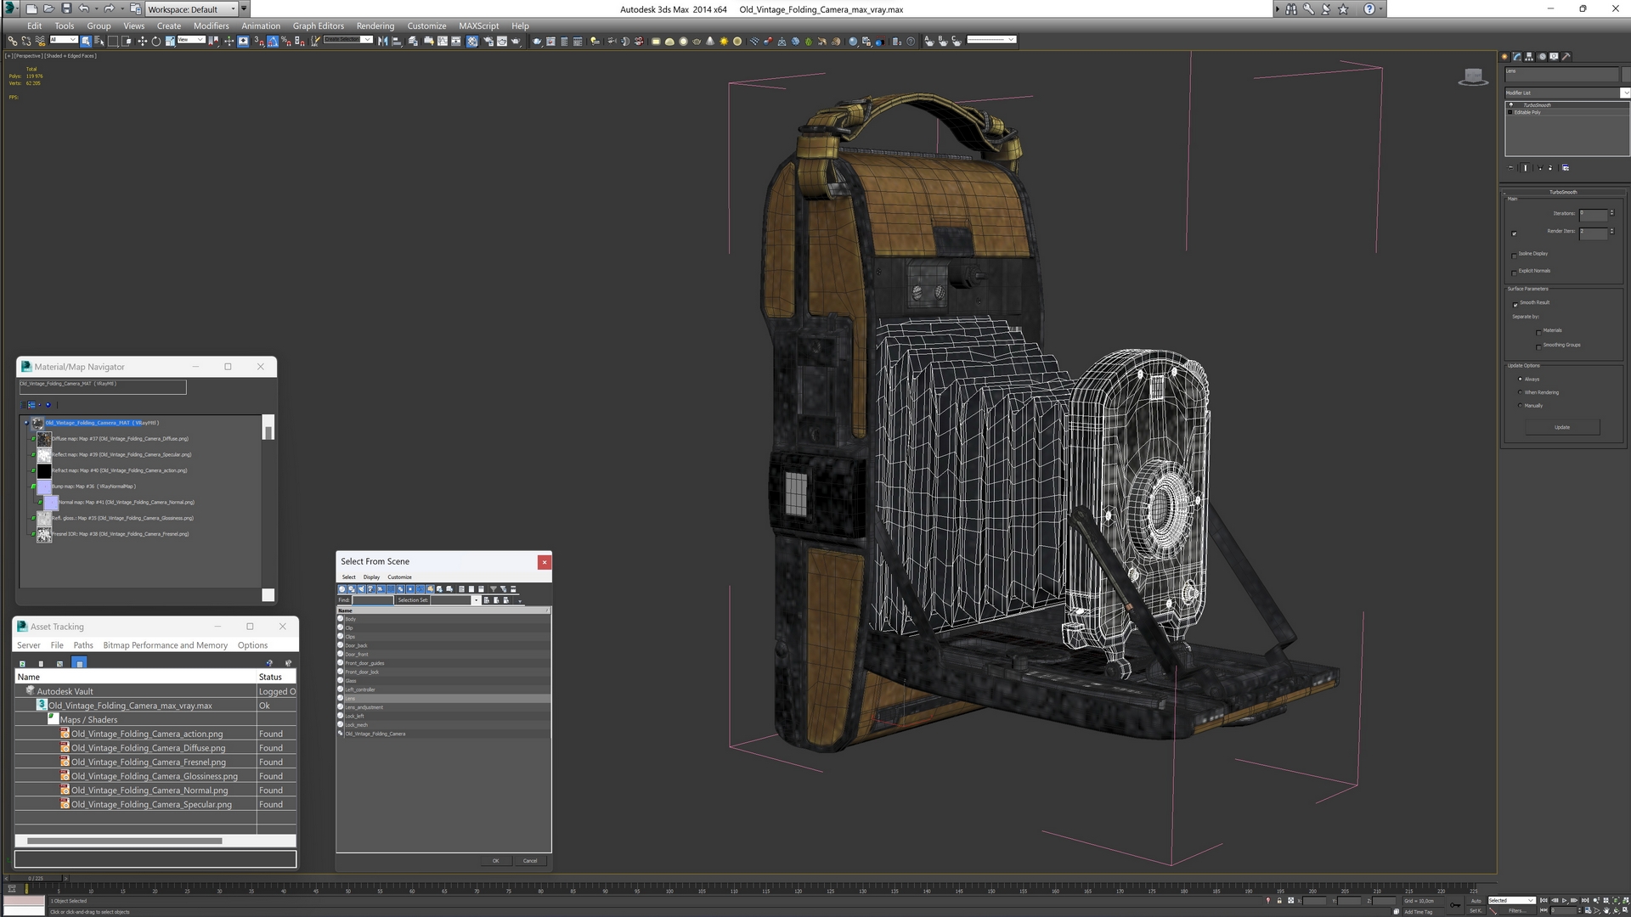Click the New Scene icon in the quick access toolbar
1631x917 pixels.
(x=31, y=9)
